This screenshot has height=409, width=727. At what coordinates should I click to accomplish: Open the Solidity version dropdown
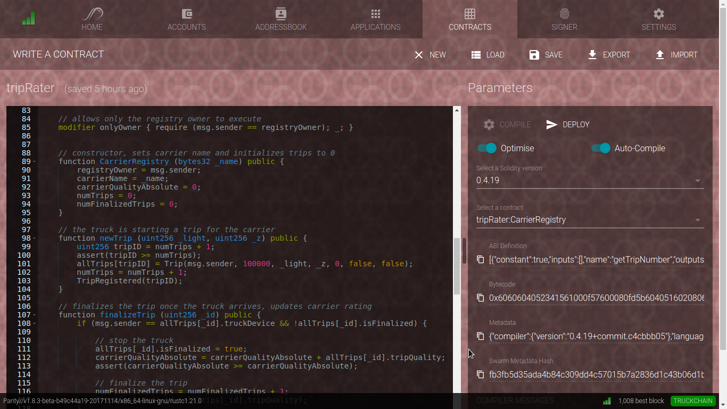click(590, 180)
